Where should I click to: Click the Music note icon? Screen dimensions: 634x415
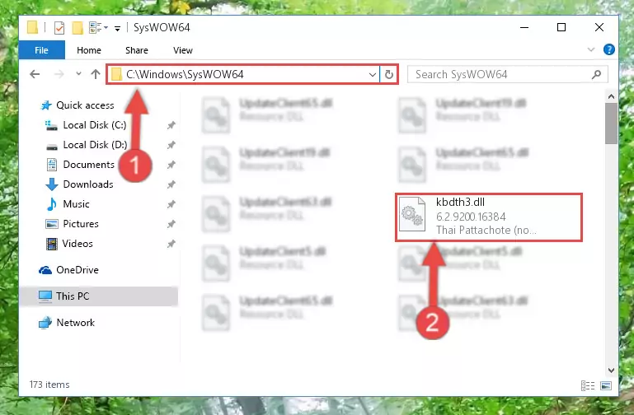(52, 204)
